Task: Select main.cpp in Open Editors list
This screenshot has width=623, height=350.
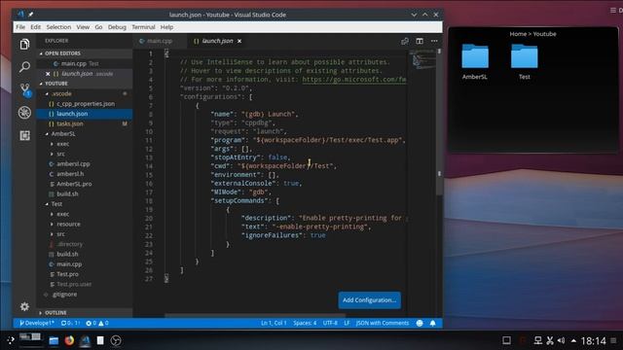Action: (85, 63)
